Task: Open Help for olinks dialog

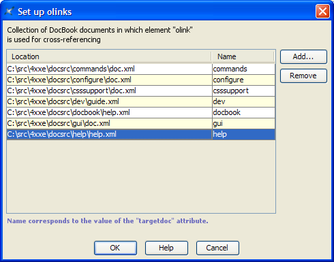Action: (x=166, y=248)
